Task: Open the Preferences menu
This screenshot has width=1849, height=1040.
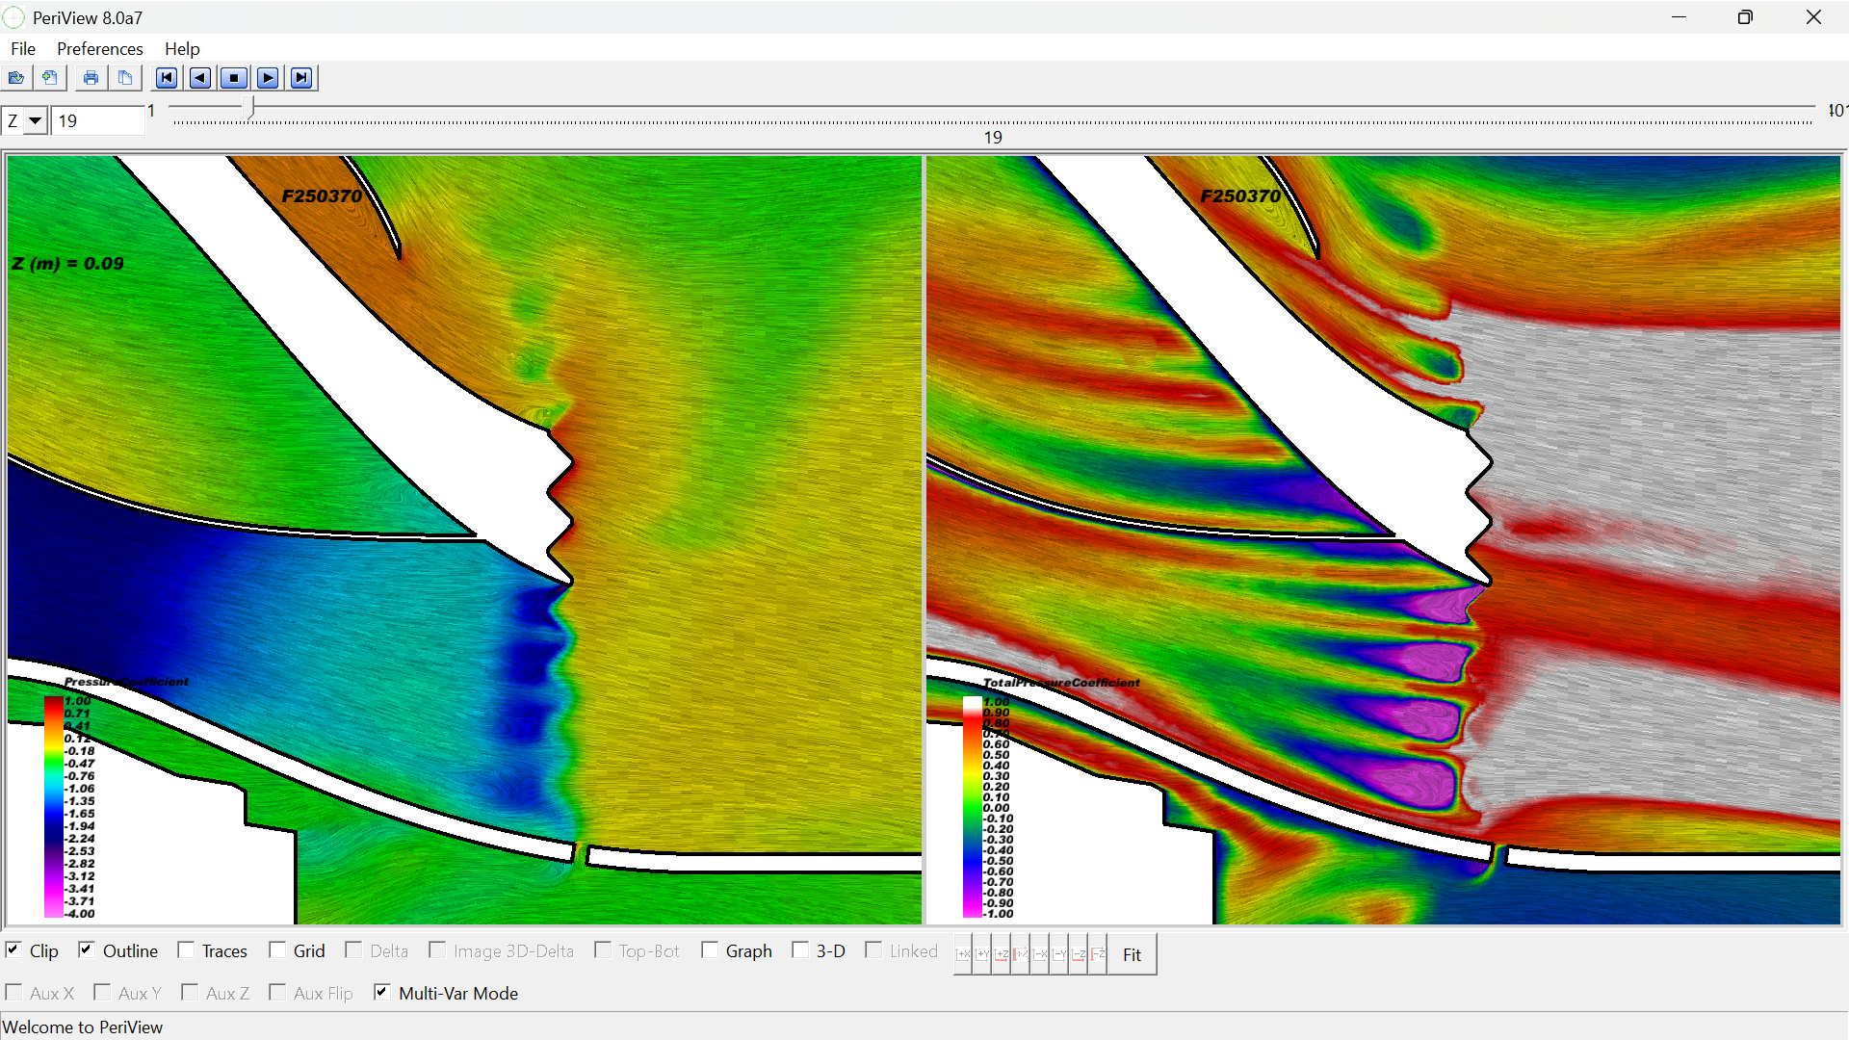Action: 99,49
